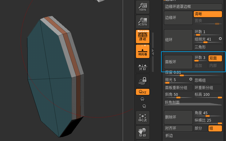
Task: Adjust the 厚度 0.01 slider
Action: pos(193,73)
